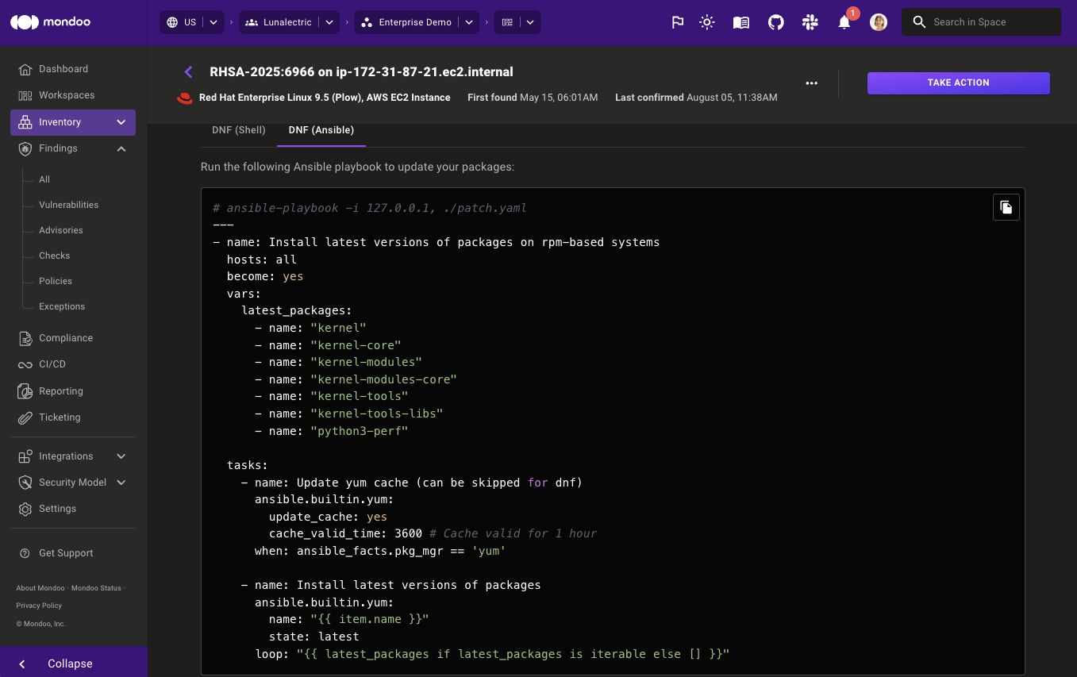Click the cache_valid_time: 3600 line
Image resolution: width=1077 pixels, height=677 pixels.
pyautogui.click(x=433, y=533)
